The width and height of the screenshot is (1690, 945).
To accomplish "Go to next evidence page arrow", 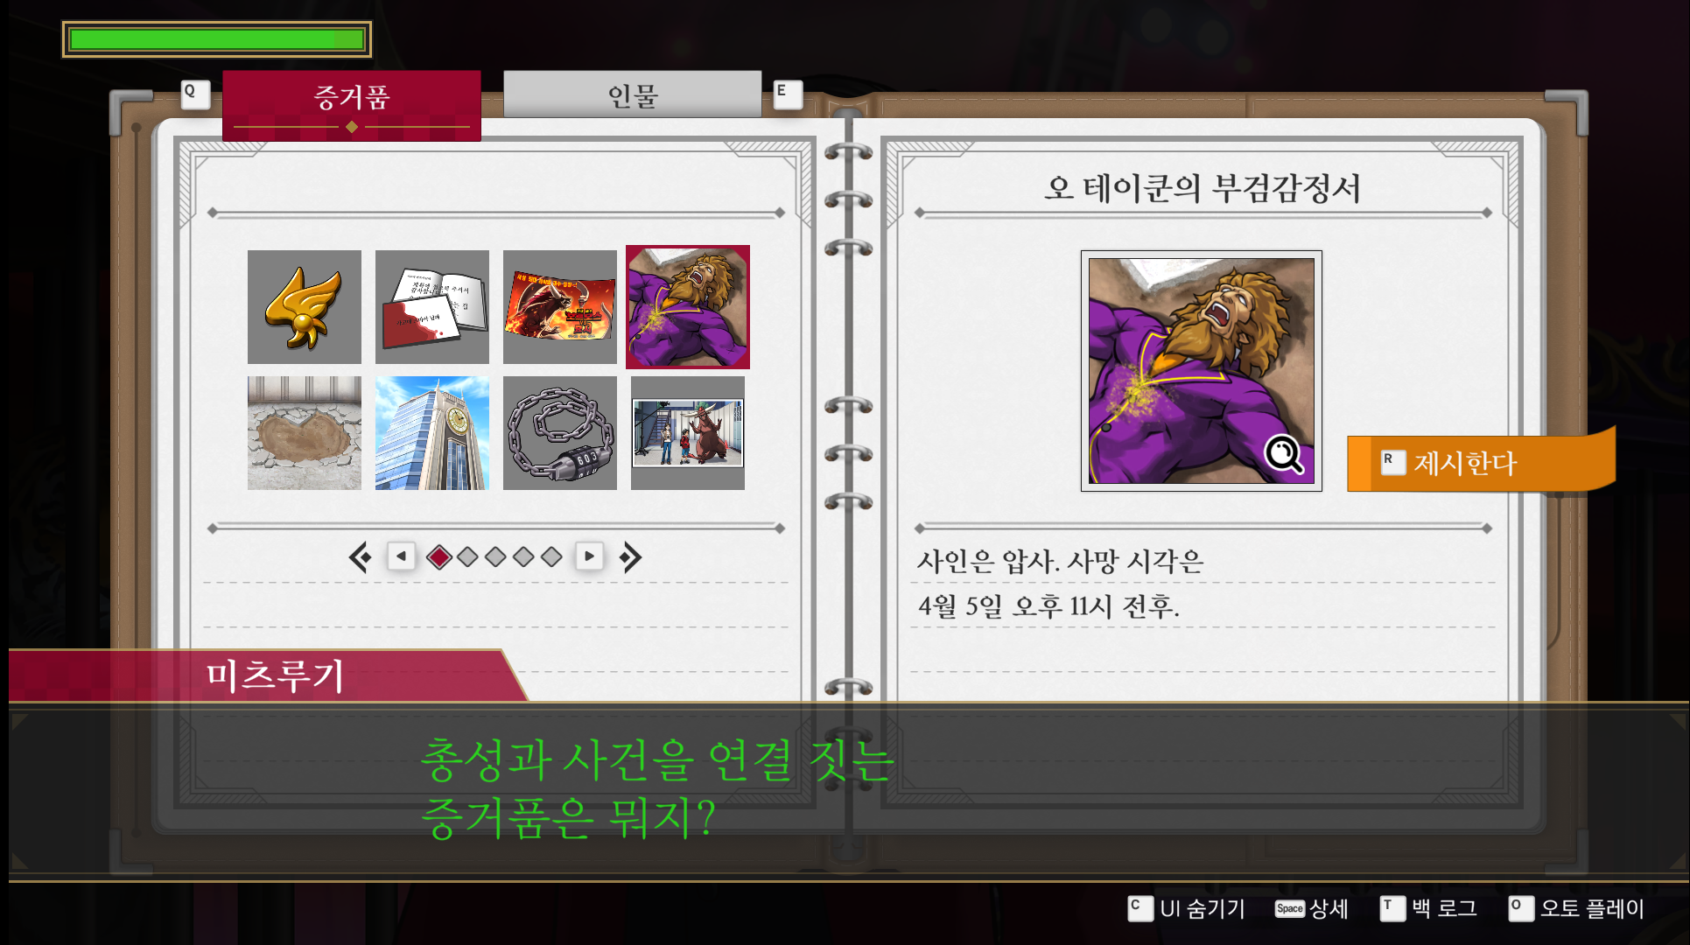I will (x=589, y=556).
